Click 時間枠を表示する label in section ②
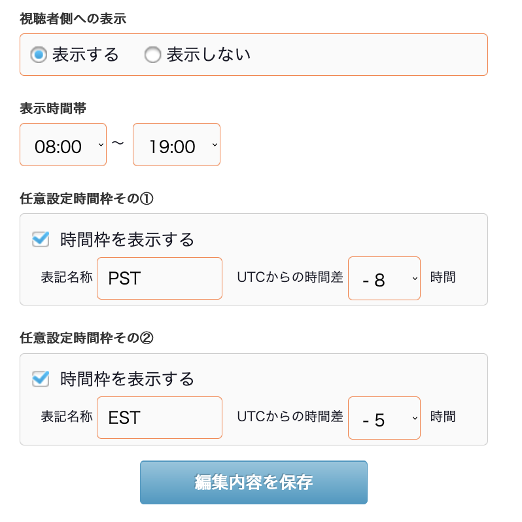The image size is (522, 522). click(127, 379)
